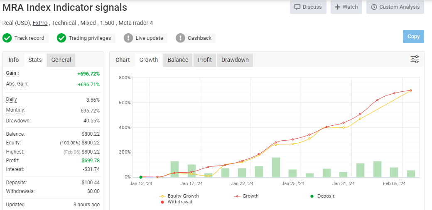Click the Custom Analysis clock icon

click(x=374, y=7)
